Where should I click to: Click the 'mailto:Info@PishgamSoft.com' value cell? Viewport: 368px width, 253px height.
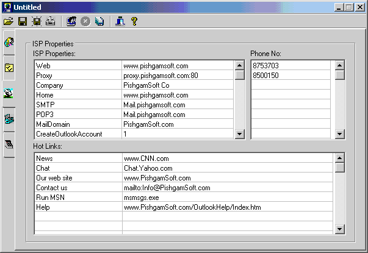228,188
